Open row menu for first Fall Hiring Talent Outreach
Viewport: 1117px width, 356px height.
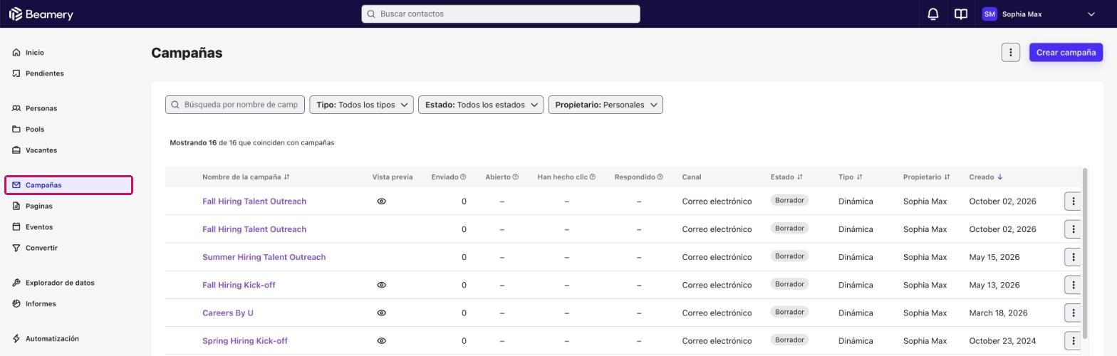tap(1073, 201)
